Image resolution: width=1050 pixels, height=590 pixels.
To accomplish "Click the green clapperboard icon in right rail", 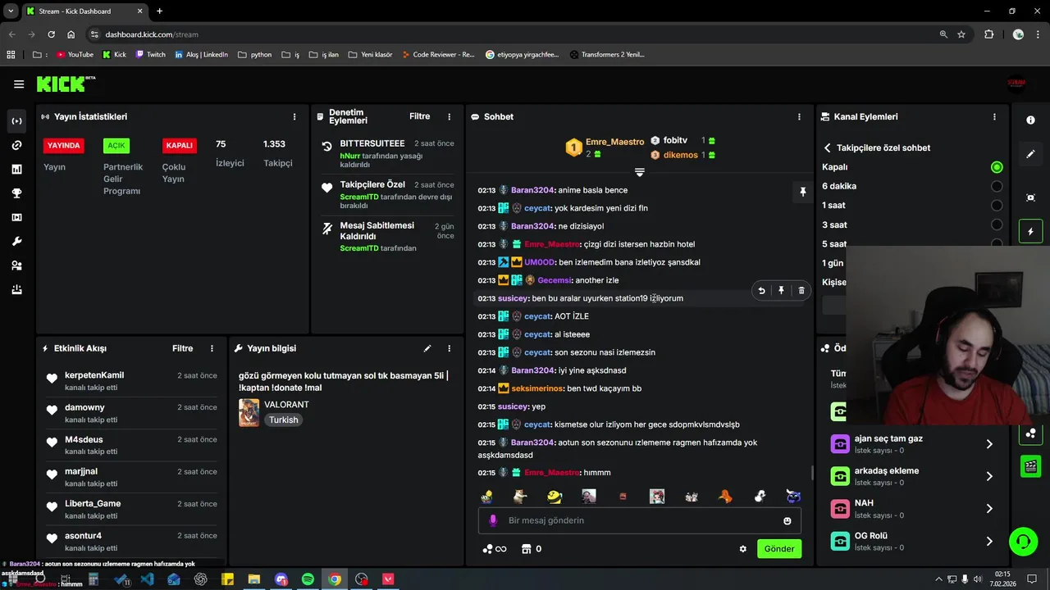I will tap(1031, 466).
